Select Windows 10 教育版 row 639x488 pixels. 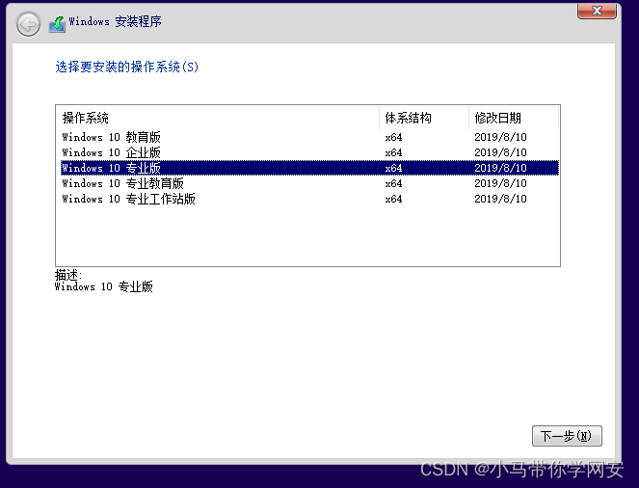(x=309, y=137)
